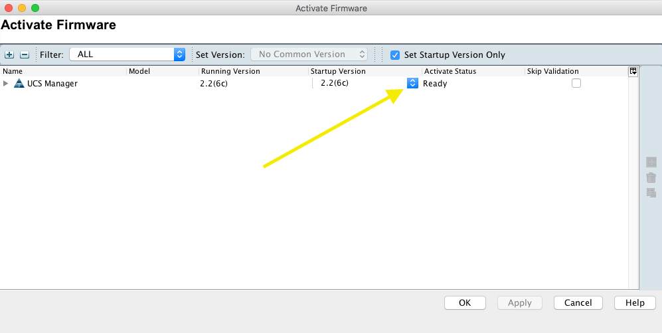Open the Filter ALL dropdown
The image size is (662, 333).
(x=127, y=55)
